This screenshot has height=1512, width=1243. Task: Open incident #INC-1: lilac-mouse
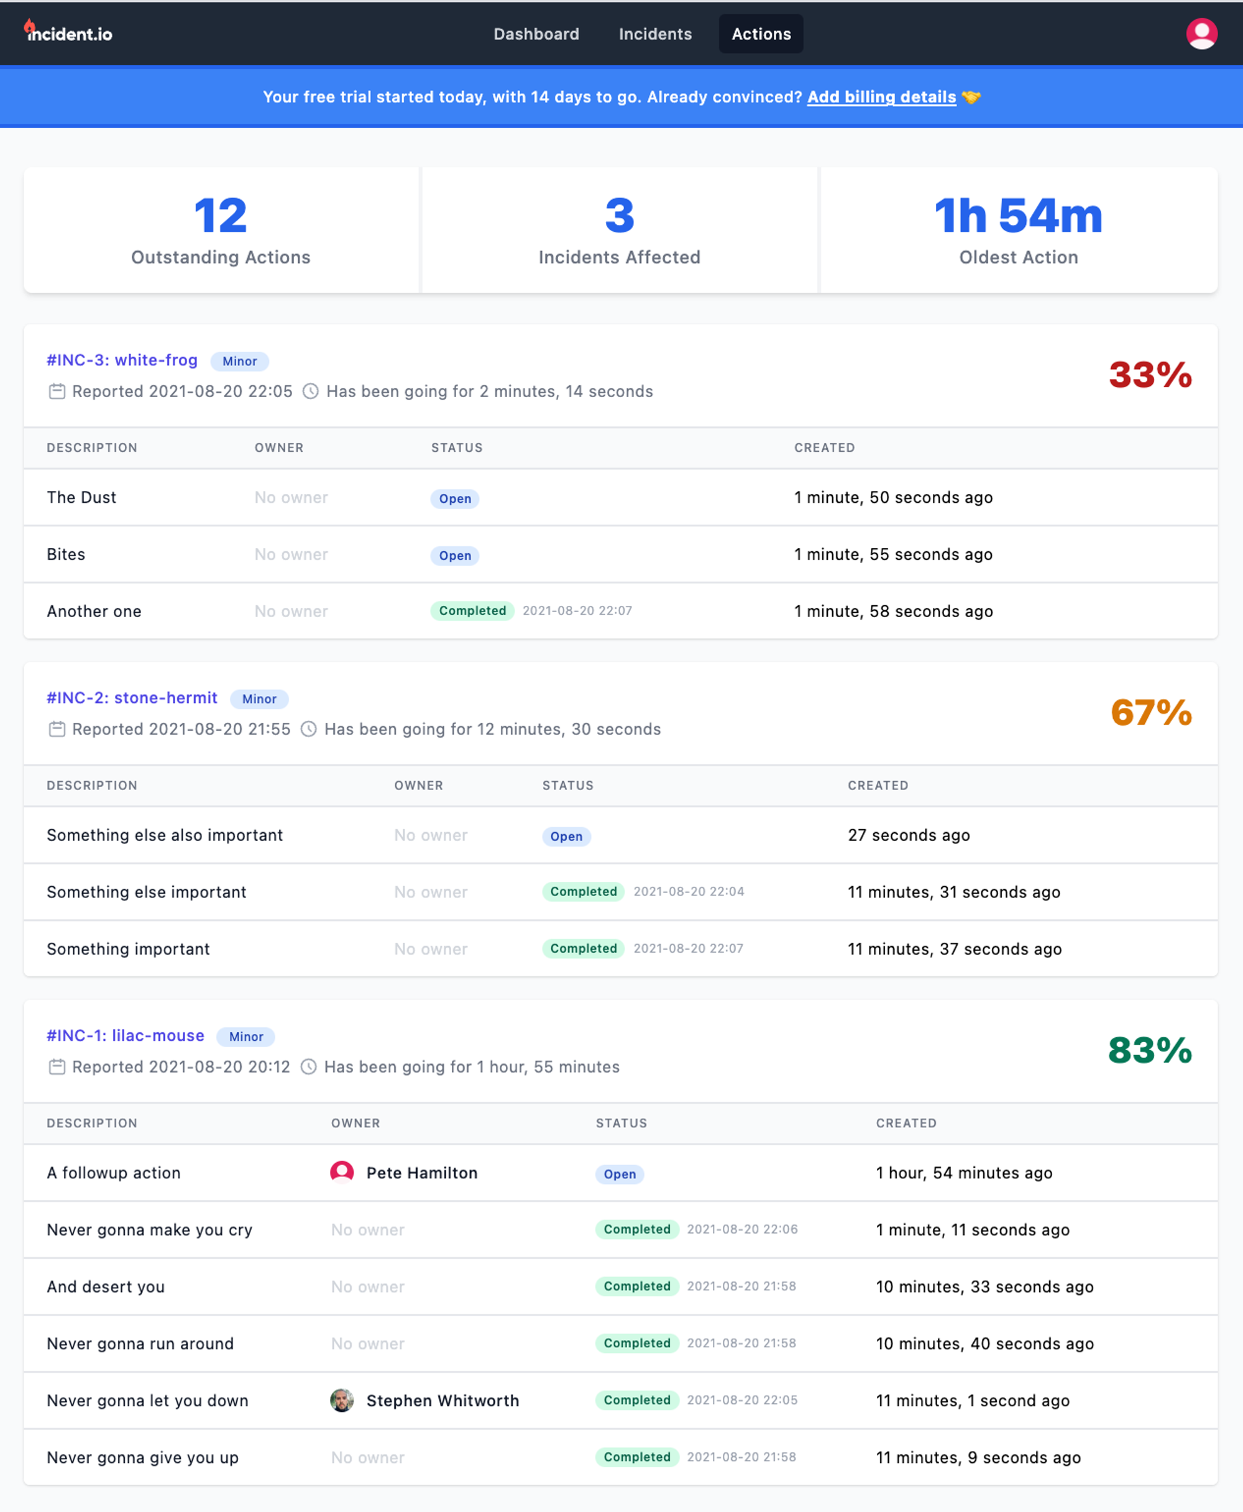point(126,1035)
